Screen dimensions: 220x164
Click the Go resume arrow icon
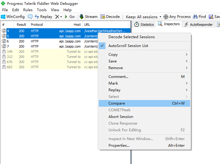66,17
